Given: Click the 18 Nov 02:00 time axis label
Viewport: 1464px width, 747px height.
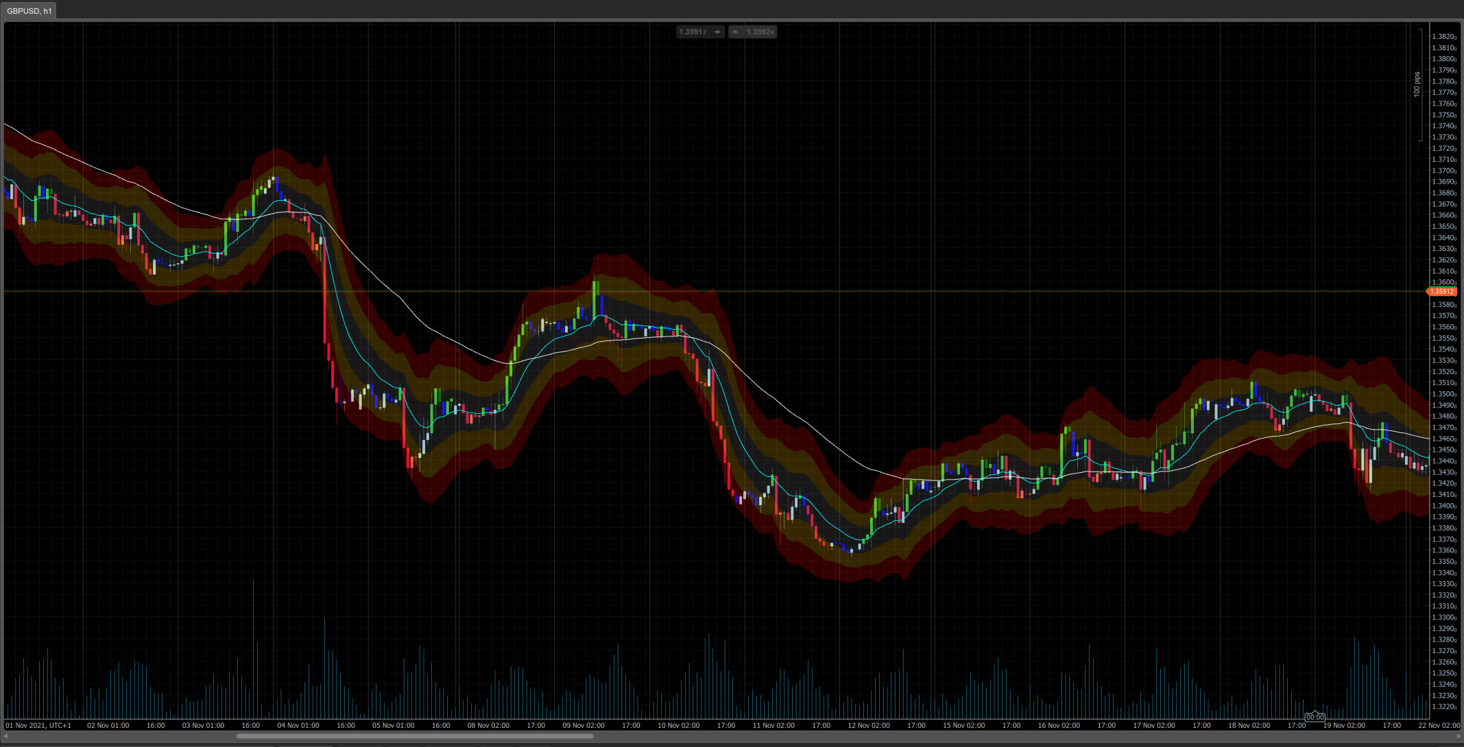Looking at the screenshot, I should coord(1249,725).
